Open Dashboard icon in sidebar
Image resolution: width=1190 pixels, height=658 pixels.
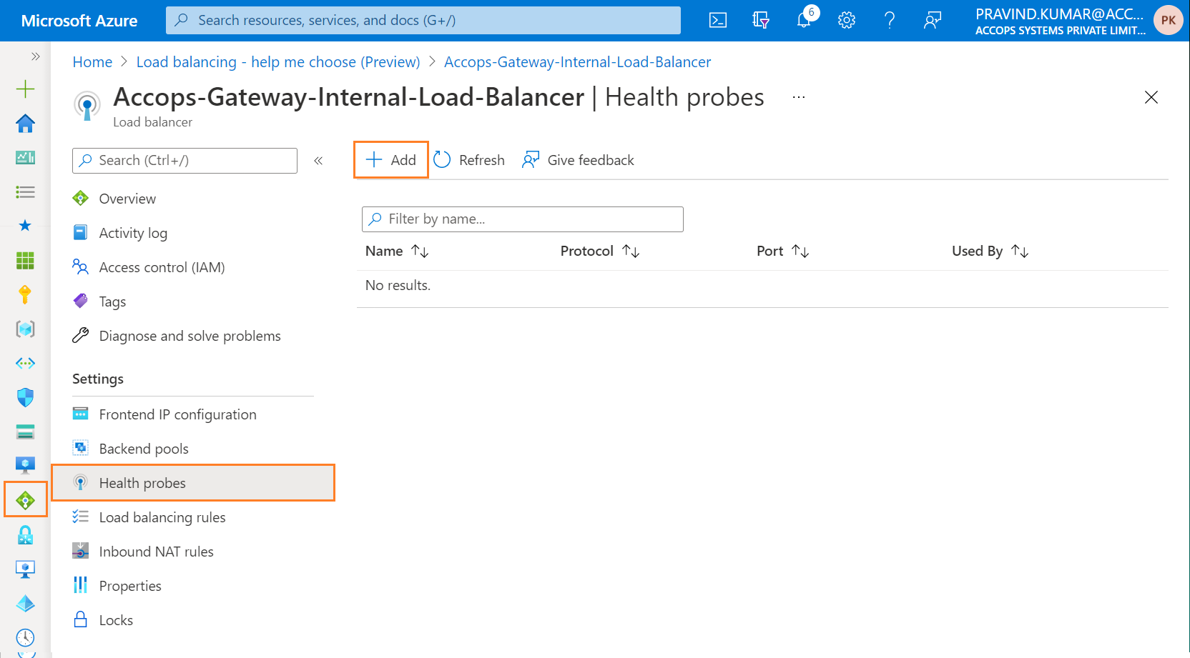(x=25, y=158)
